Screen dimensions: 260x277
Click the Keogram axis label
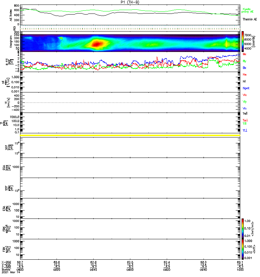[11, 42]
